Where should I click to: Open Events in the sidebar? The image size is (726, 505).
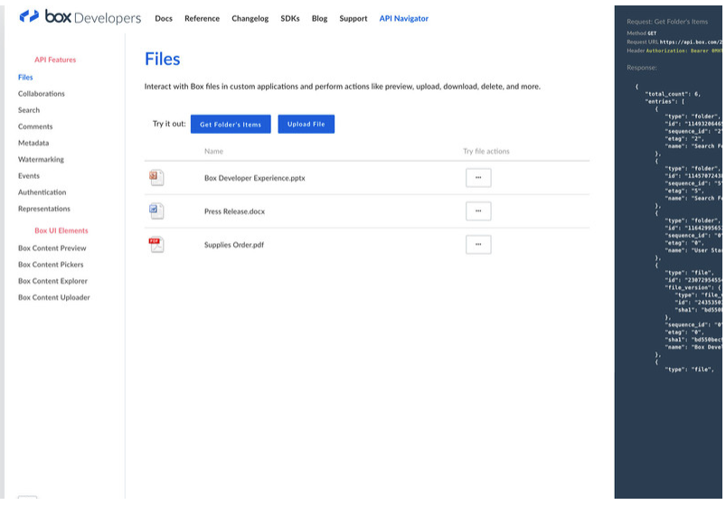tap(29, 176)
